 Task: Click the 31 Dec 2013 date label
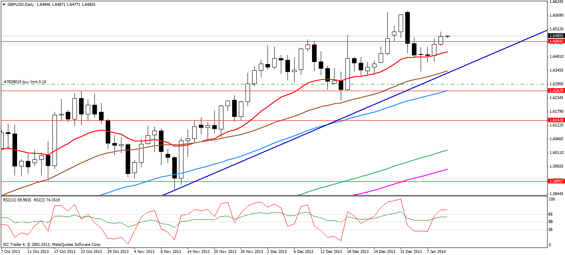[411, 252]
